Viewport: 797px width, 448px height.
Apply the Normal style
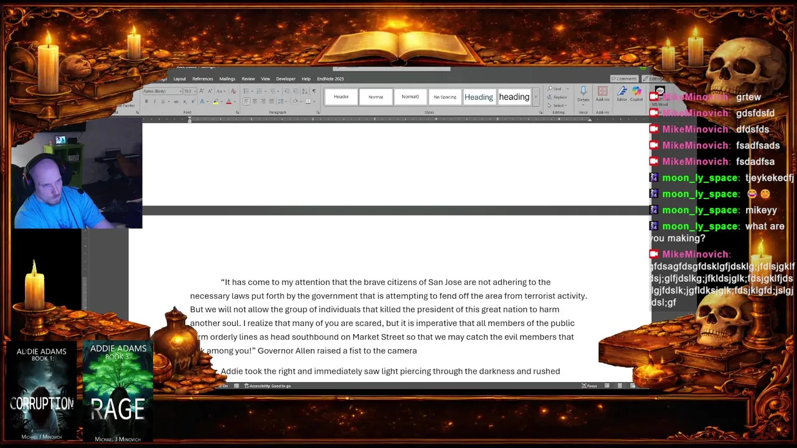(x=375, y=97)
